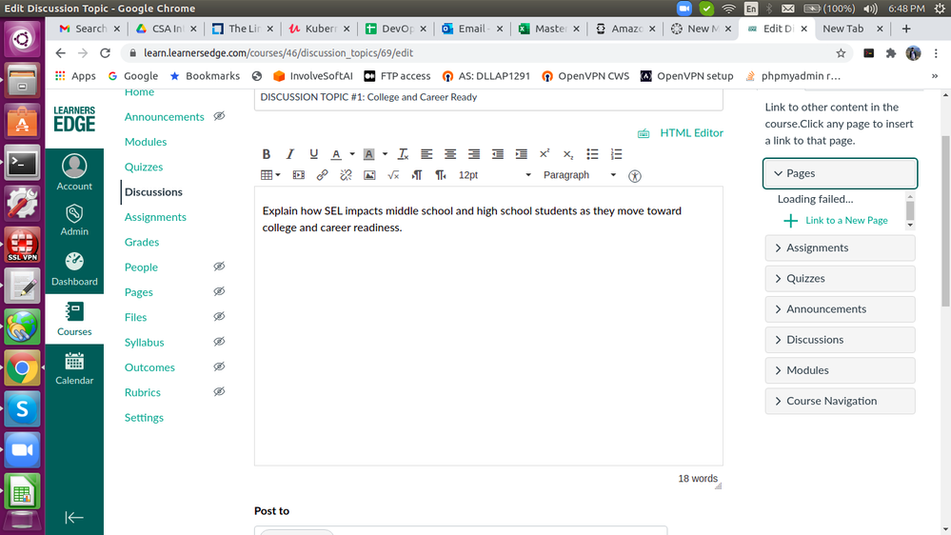Screen dimensions: 951x535
Task: Toggle bold formatting in the editor
Action: point(267,154)
